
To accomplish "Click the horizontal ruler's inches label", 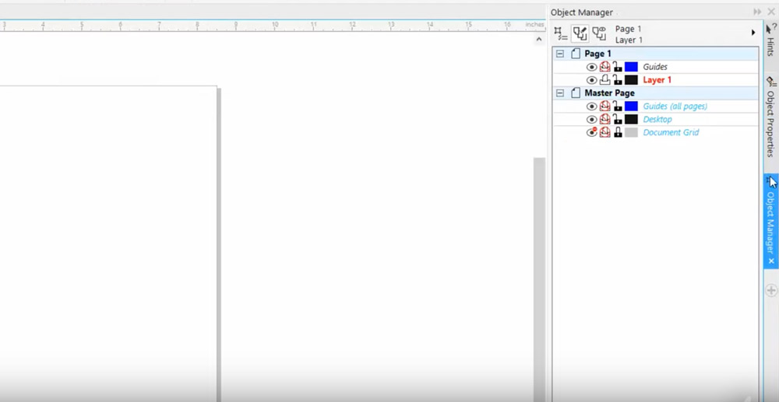I will (x=534, y=24).
